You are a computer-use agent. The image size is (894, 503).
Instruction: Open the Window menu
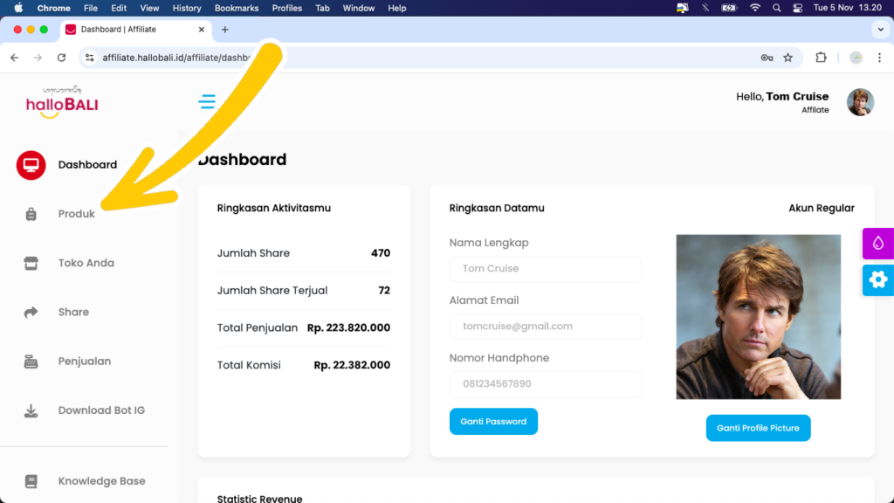coord(359,8)
